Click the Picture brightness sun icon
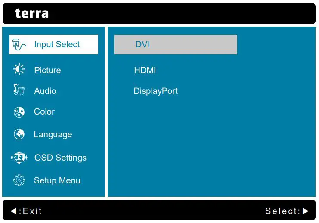Viewport: 319px width, 223px height. tap(19, 70)
